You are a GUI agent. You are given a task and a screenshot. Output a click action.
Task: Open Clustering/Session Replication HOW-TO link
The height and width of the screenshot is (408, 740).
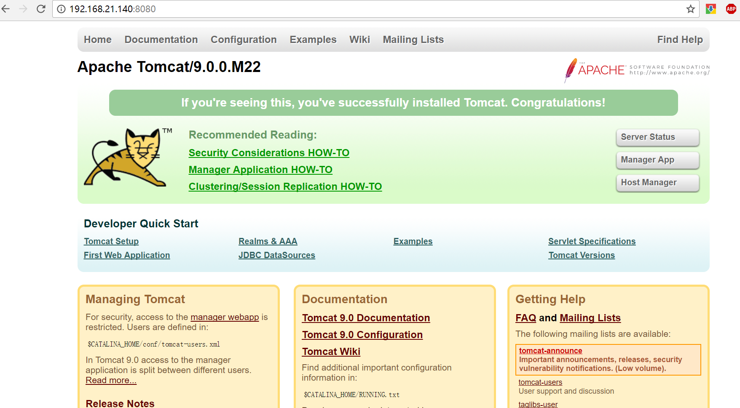click(285, 187)
